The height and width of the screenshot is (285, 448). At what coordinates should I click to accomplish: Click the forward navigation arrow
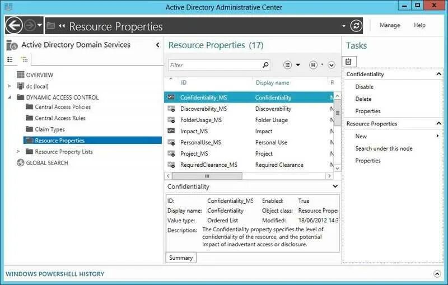click(x=30, y=26)
